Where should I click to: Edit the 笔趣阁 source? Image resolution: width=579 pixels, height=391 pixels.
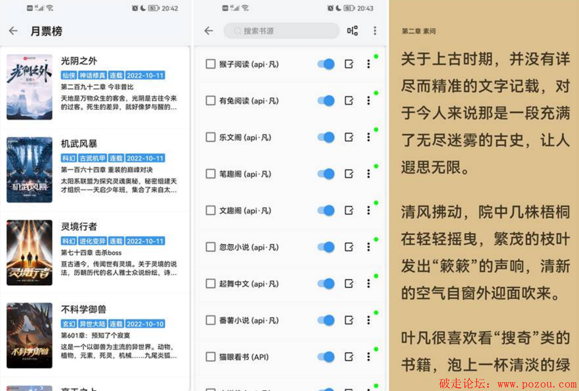tap(349, 174)
